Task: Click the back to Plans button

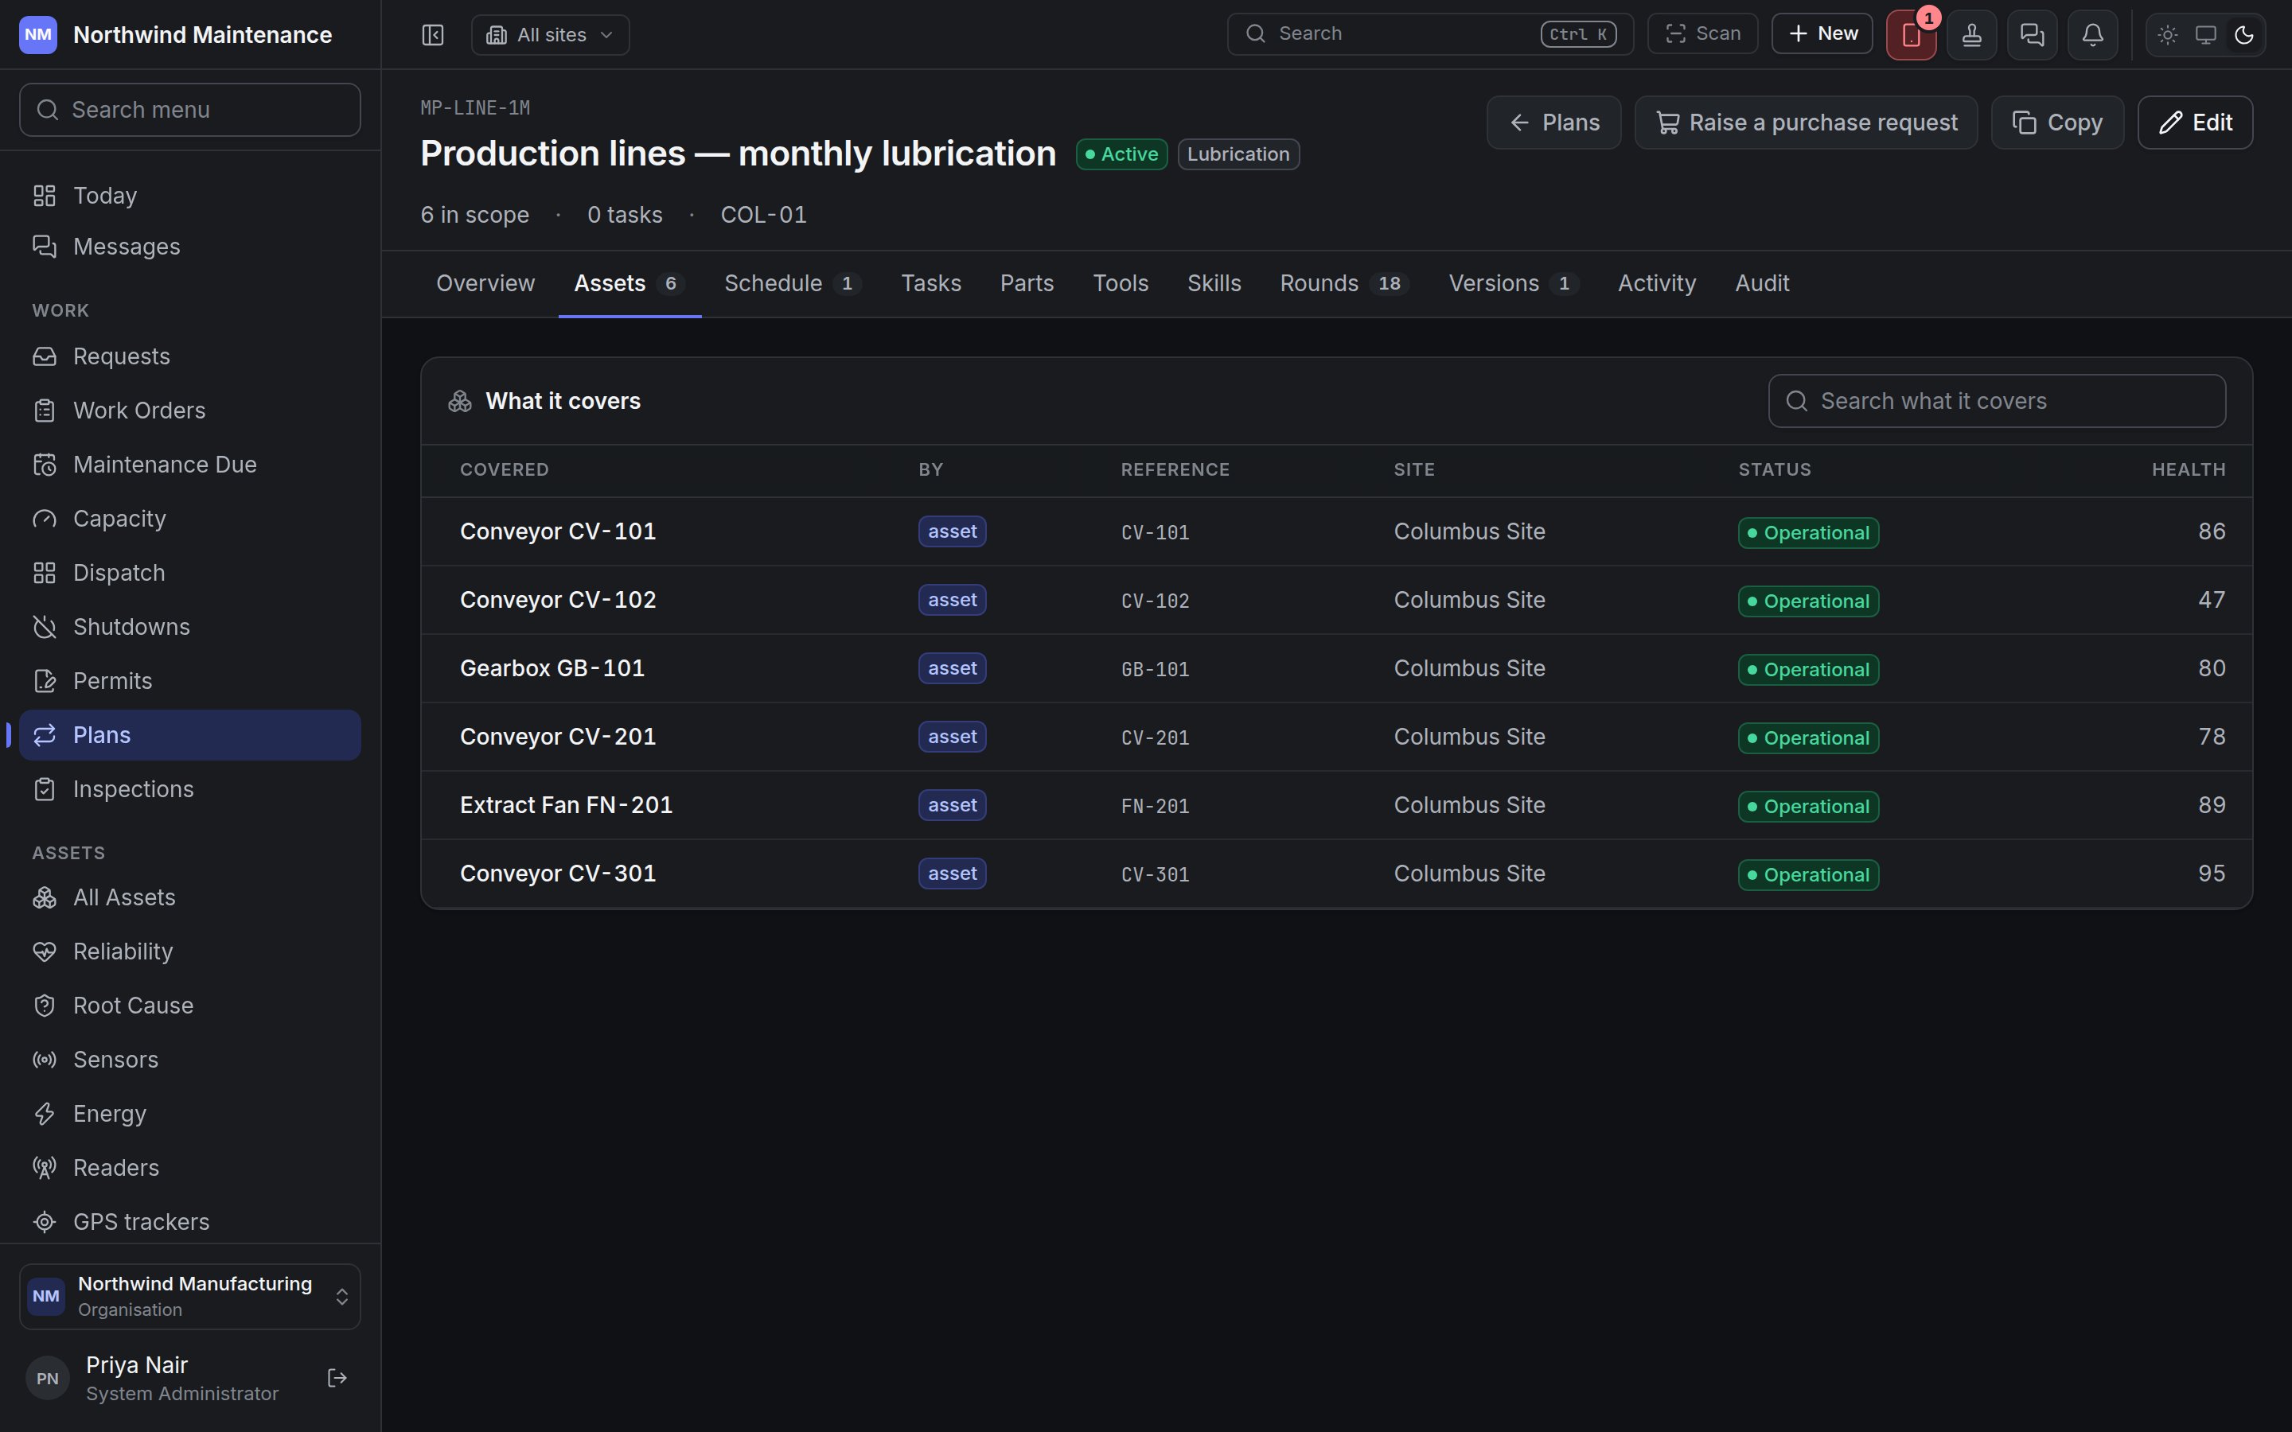Action: [x=1553, y=123]
